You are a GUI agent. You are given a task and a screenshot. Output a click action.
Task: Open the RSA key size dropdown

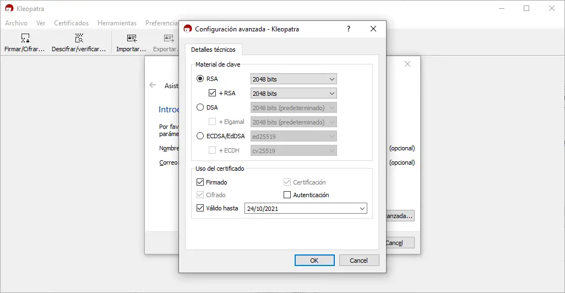294,79
